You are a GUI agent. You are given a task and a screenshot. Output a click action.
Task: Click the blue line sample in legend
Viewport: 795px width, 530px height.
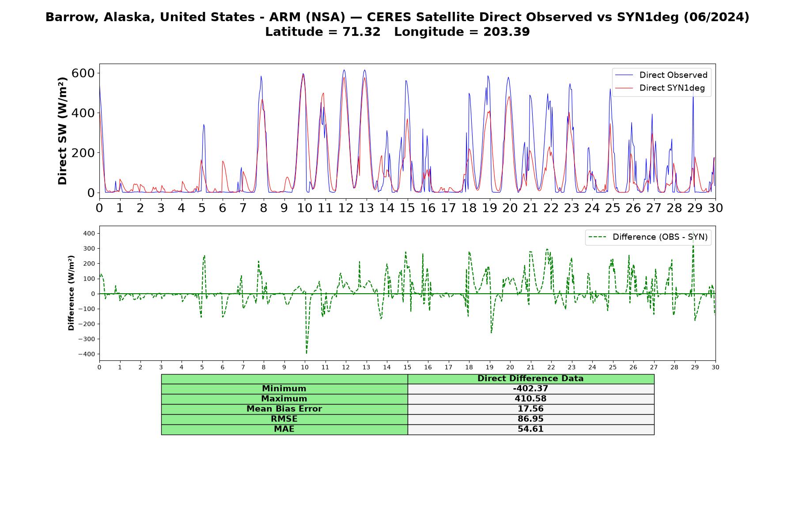coord(625,75)
